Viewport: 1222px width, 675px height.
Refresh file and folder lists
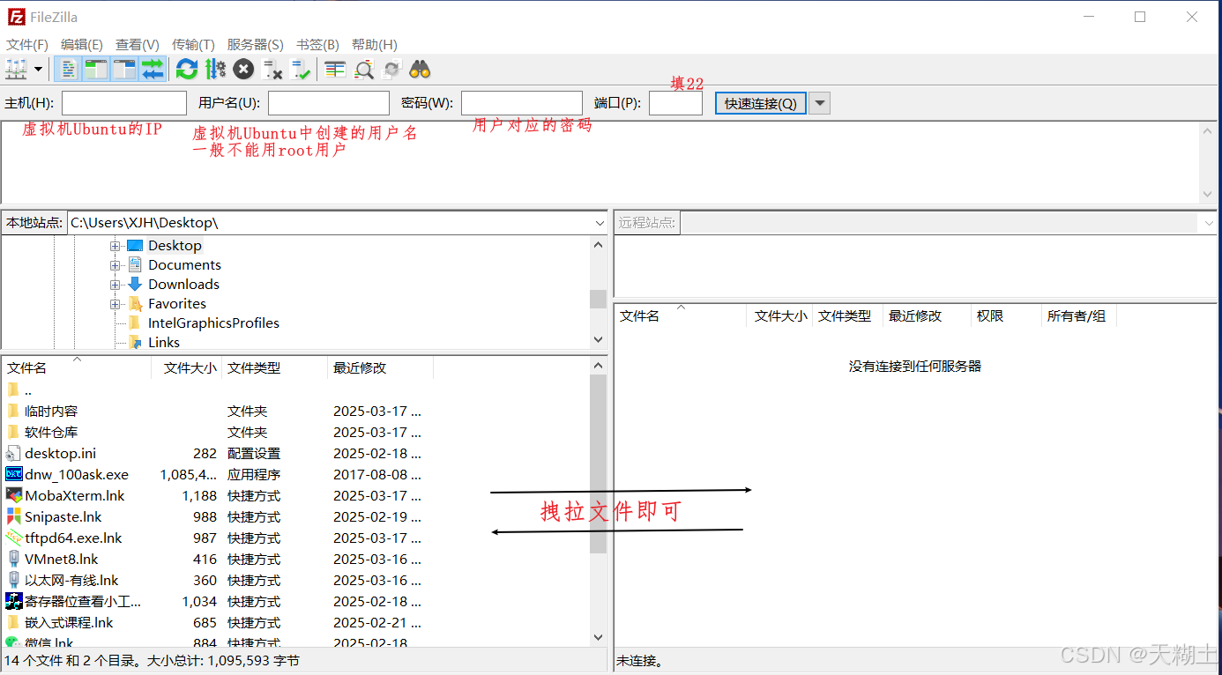coord(187,69)
